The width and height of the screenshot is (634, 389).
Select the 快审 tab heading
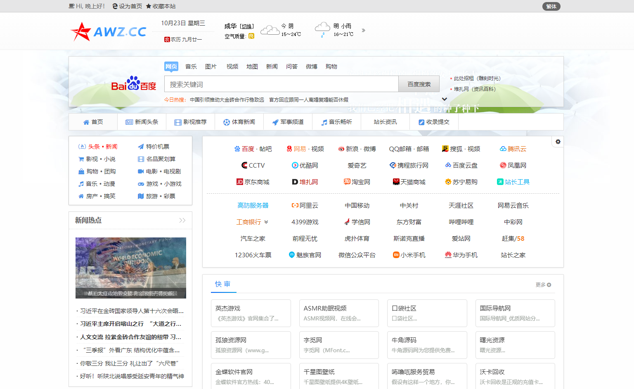click(x=223, y=284)
